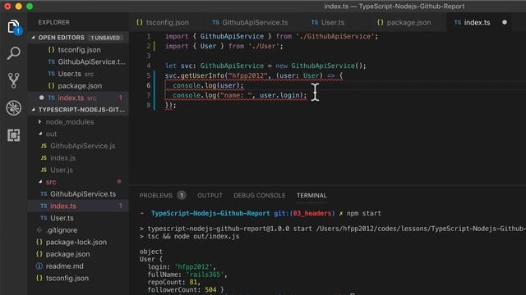Click the JSON icon of package.json tab

point(380,22)
